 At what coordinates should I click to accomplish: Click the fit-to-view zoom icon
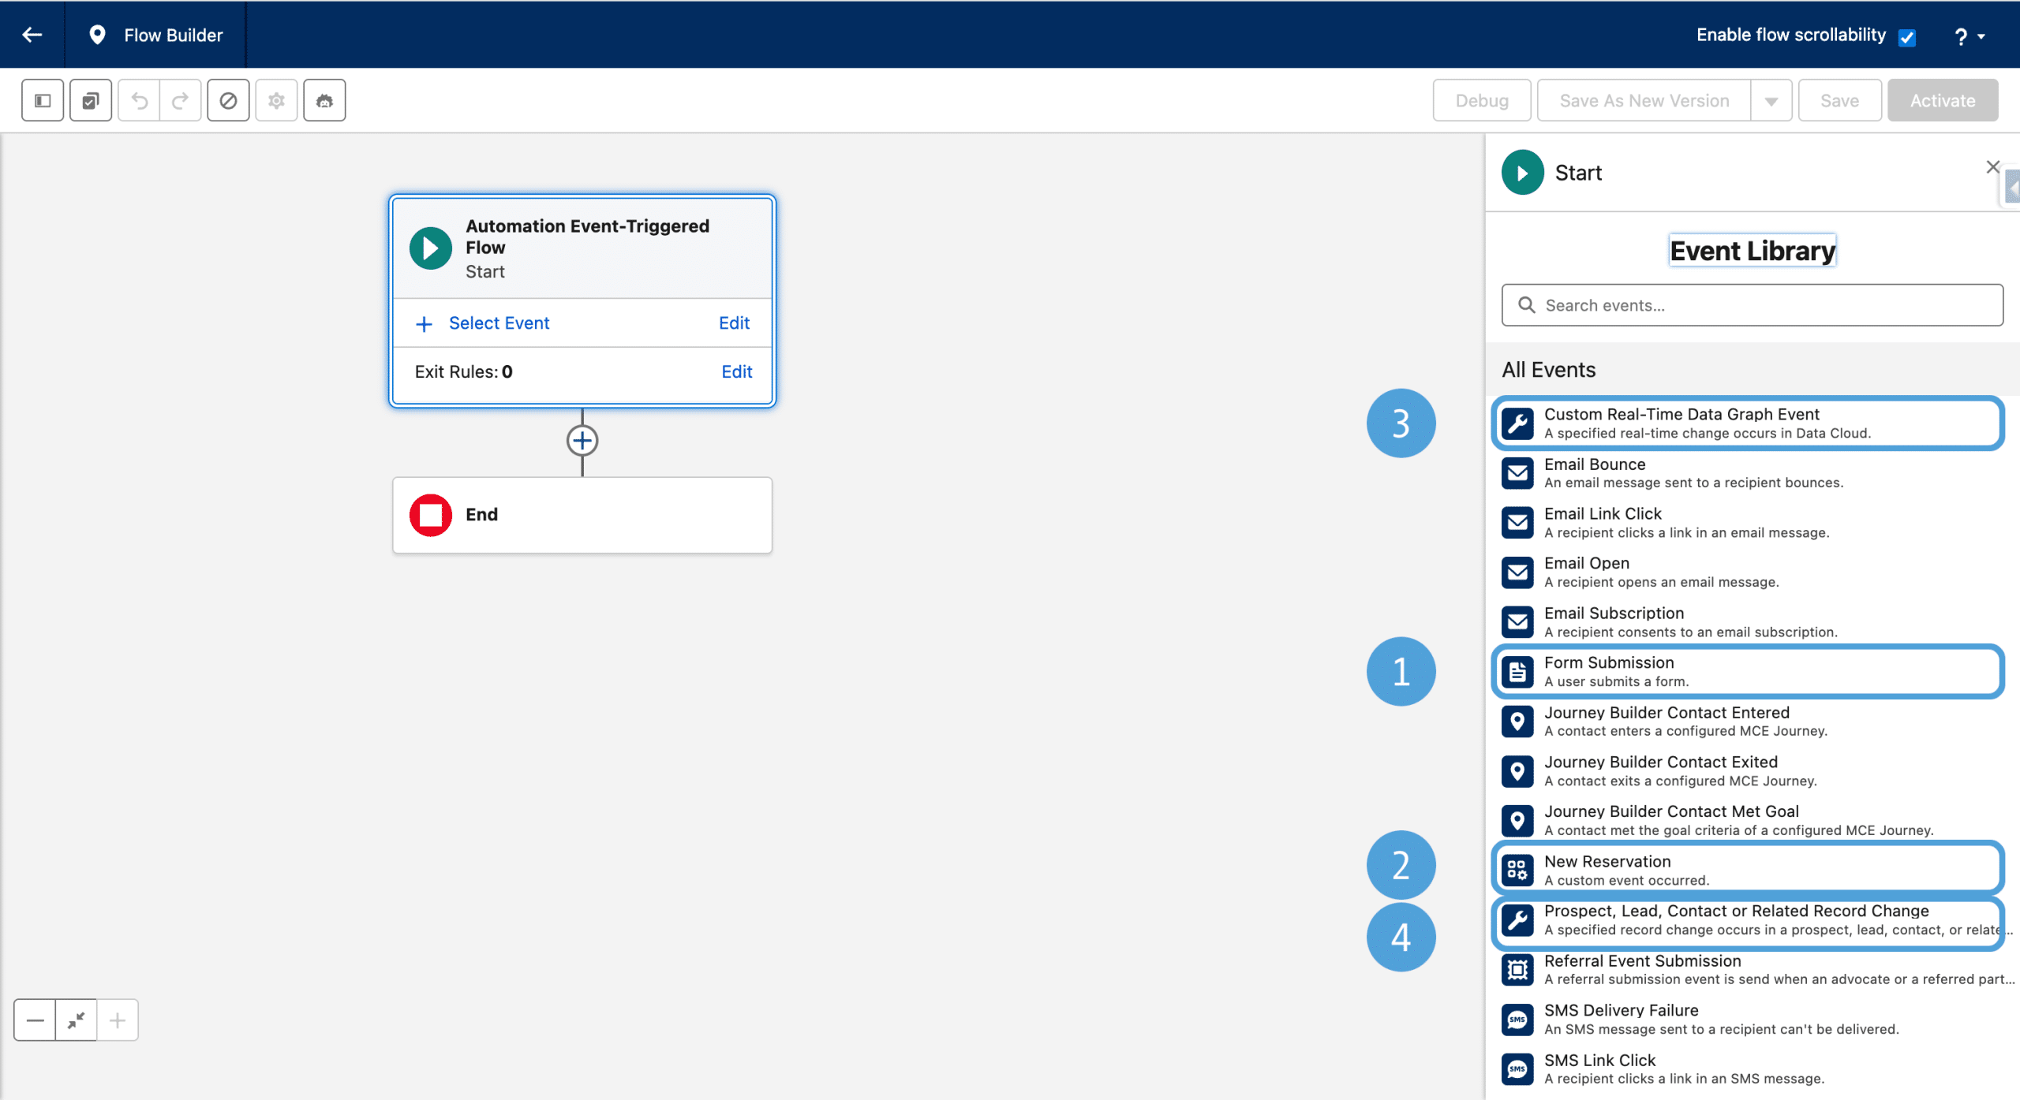pyautogui.click(x=77, y=1020)
